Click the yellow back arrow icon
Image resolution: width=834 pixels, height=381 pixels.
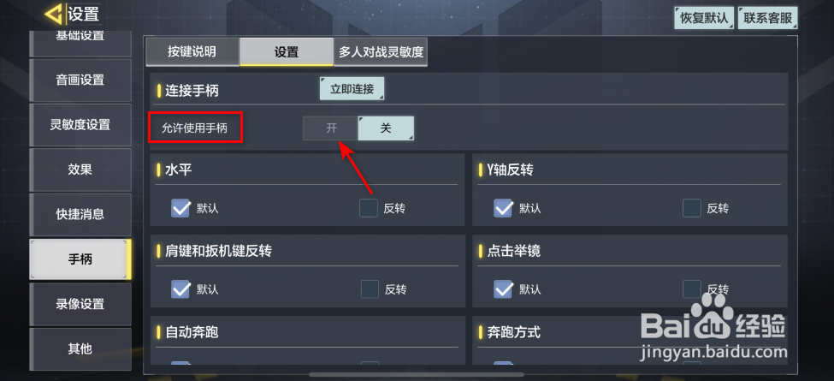coord(53,15)
